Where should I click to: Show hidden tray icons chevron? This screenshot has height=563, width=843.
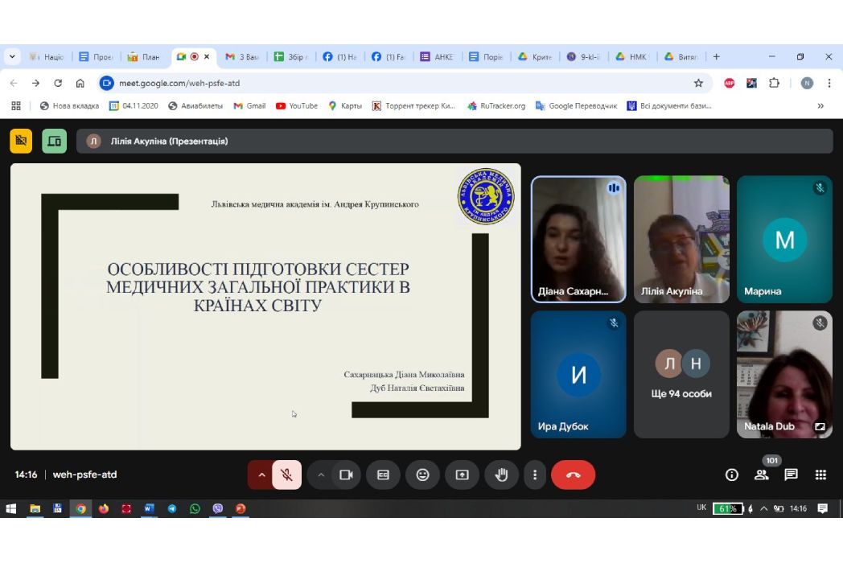763,508
